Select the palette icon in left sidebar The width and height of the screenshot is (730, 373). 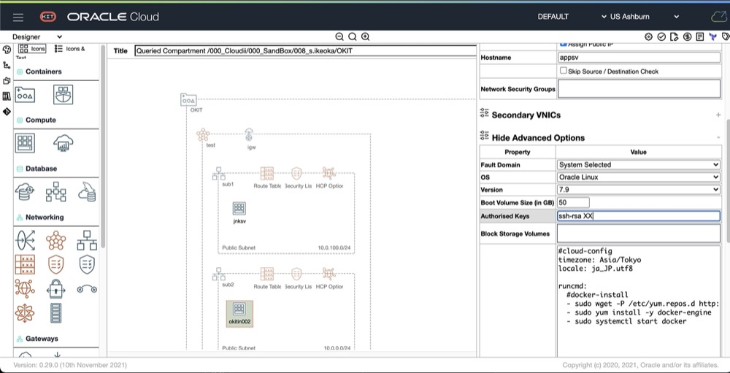tap(7, 50)
